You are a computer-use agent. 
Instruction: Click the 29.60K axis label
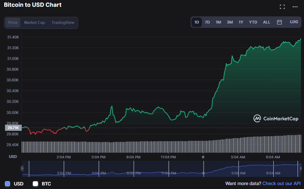(x=13, y=134)
